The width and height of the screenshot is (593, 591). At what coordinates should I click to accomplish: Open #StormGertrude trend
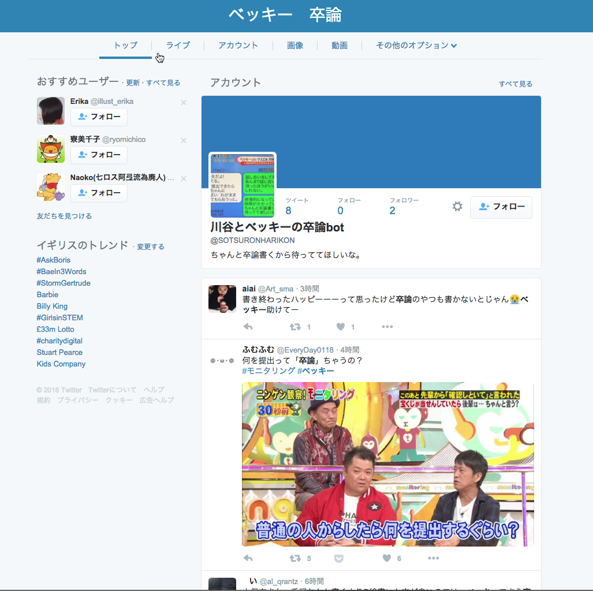click(x=64, y=283)
